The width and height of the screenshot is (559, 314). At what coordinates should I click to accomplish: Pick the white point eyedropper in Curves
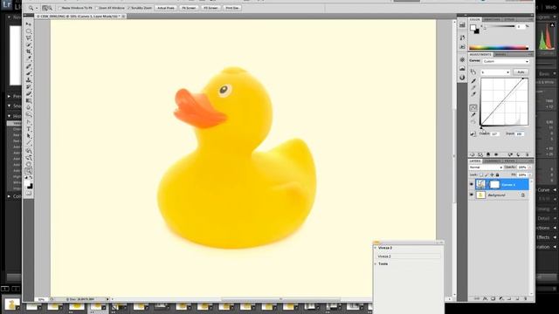coord(473,95)
